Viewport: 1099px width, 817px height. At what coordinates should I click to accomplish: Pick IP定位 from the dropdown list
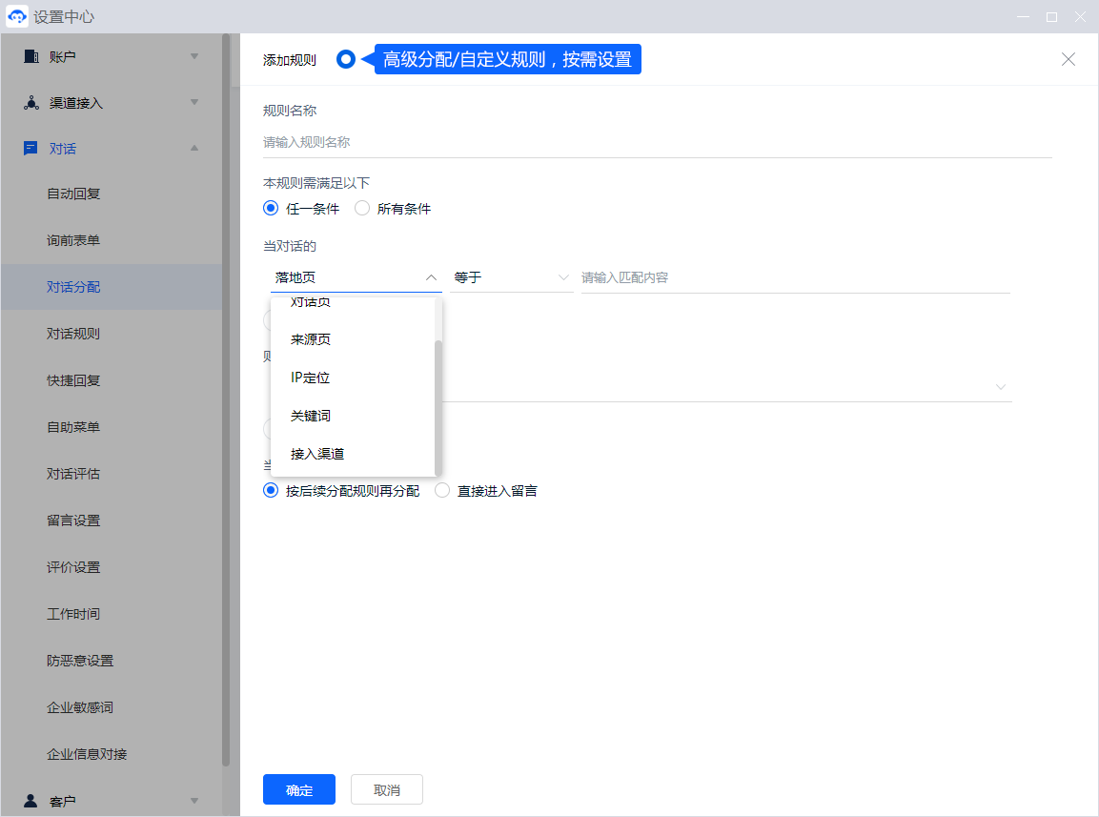click(x=353, y=378)
